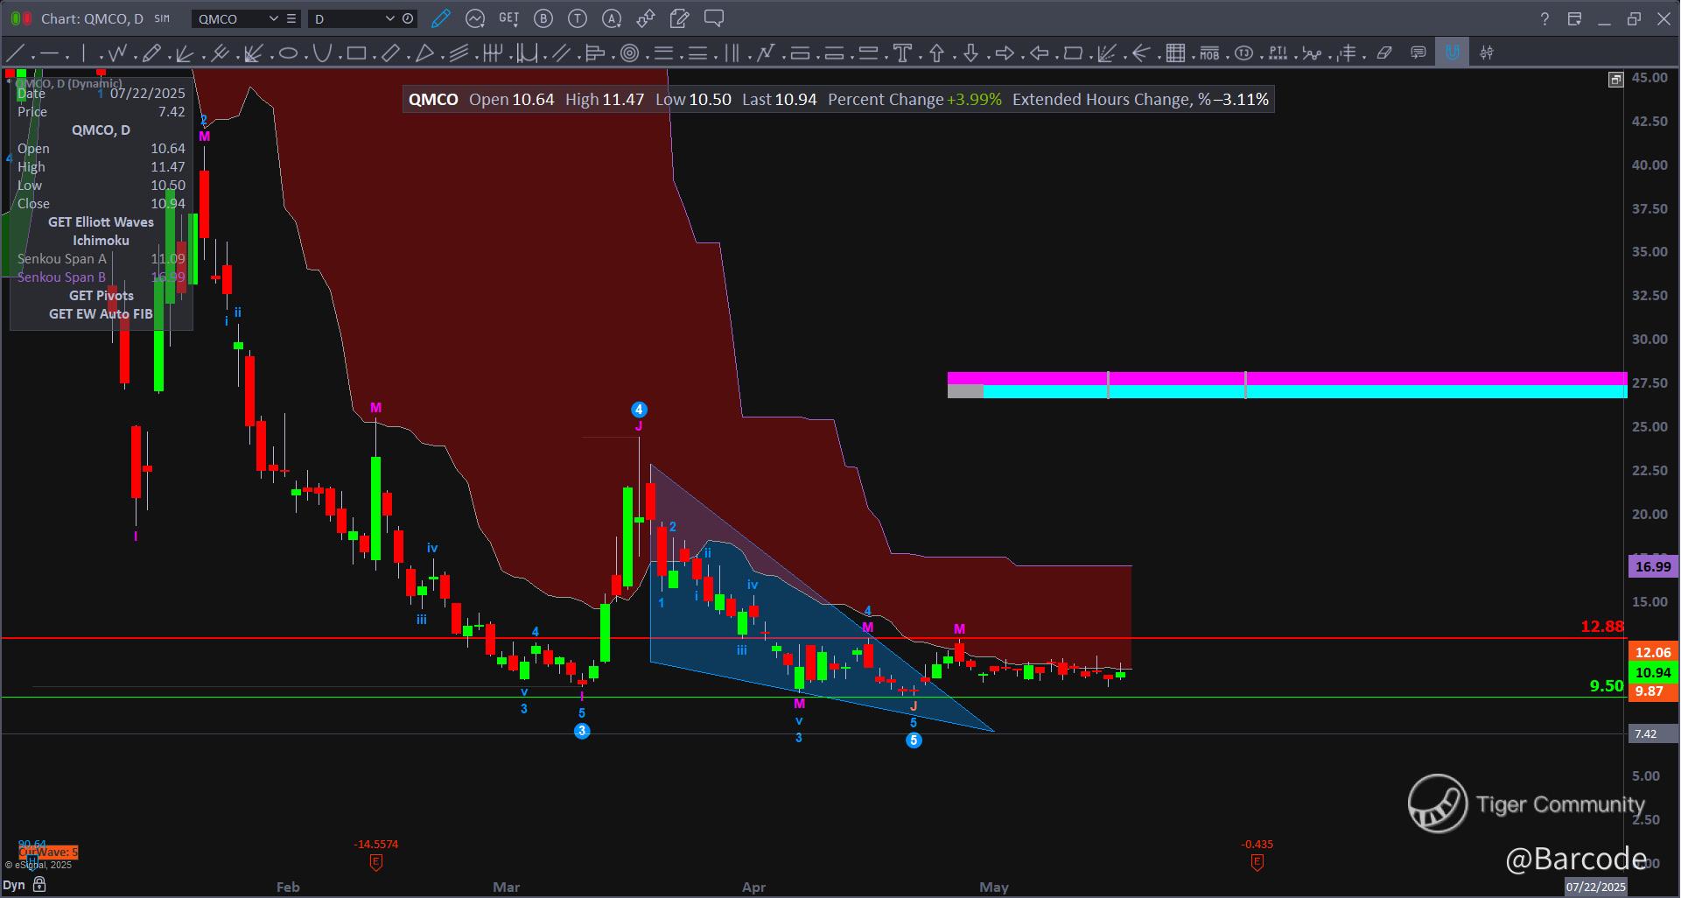Click GET Elliott Waves in cursor window
This screenshot has width=1681, height=898.
(x=101, y=222)
